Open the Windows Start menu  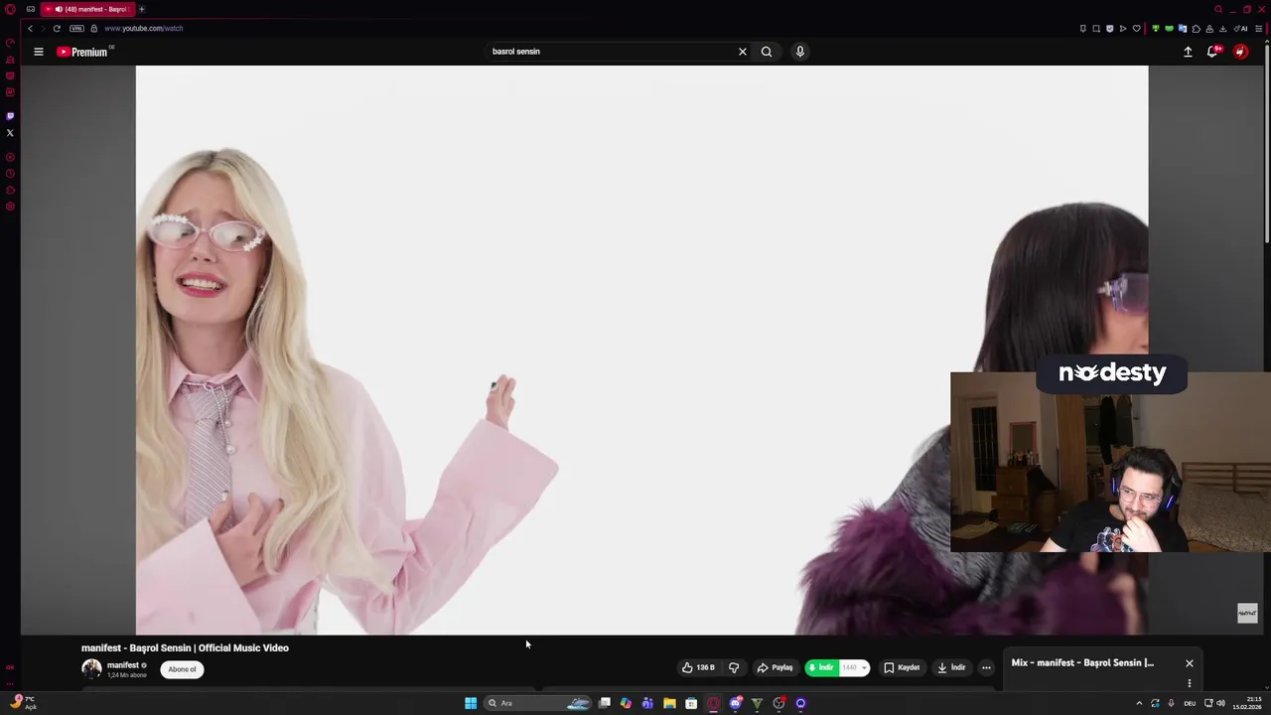(471, 703)
